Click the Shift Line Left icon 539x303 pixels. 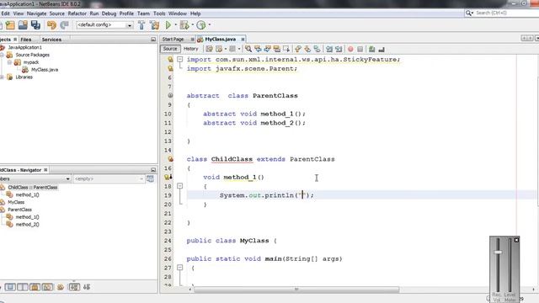(x=329, y=49)
